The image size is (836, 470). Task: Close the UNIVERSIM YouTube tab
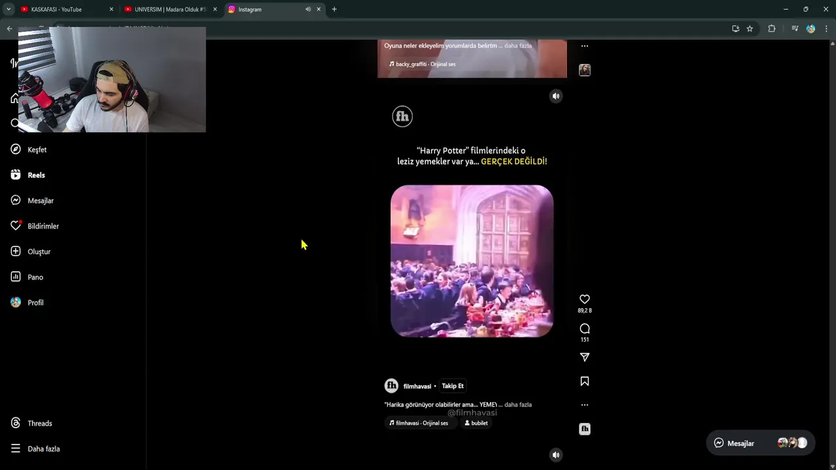215,9
